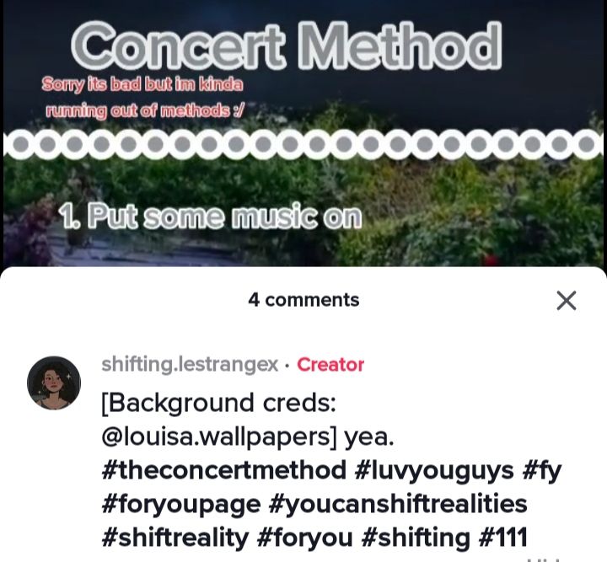Image resolution: width=607 pixels, height=562 pixels.
Task: Tap the Creator badge label
Action: click(330, 365)
